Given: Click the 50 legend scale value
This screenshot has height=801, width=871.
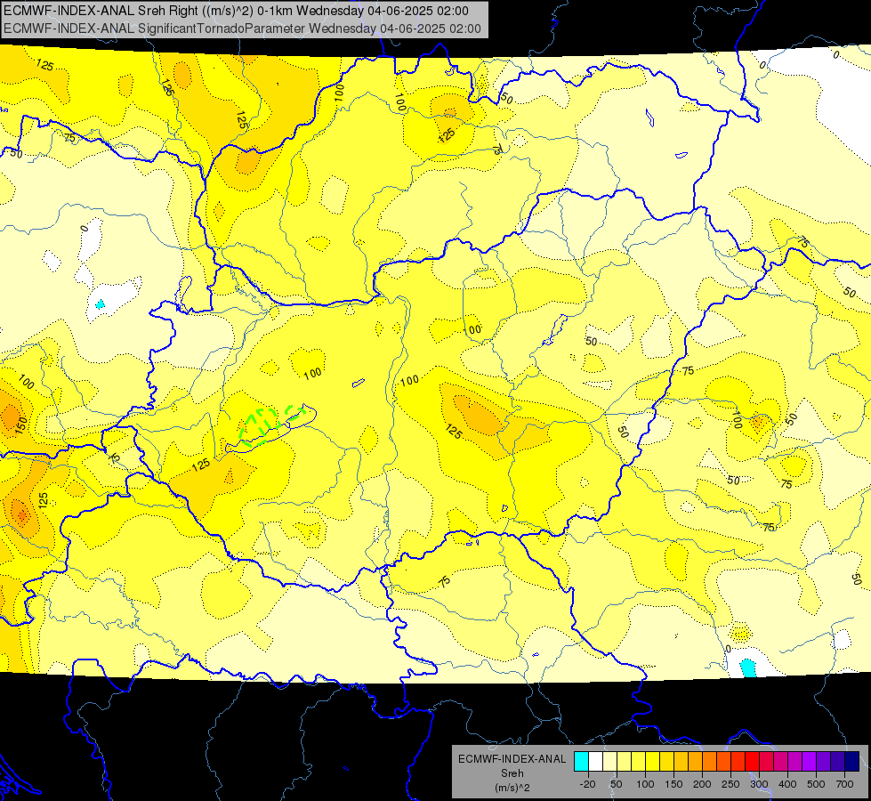Looking at the screenshot, I should click(x=616, y=784).
